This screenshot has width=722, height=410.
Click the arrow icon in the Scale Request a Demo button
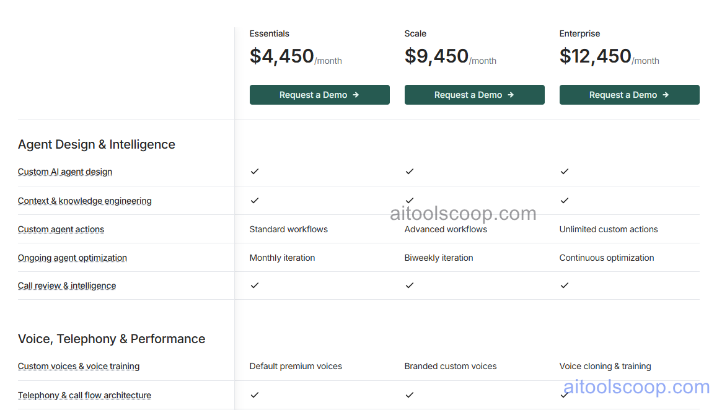511,95
